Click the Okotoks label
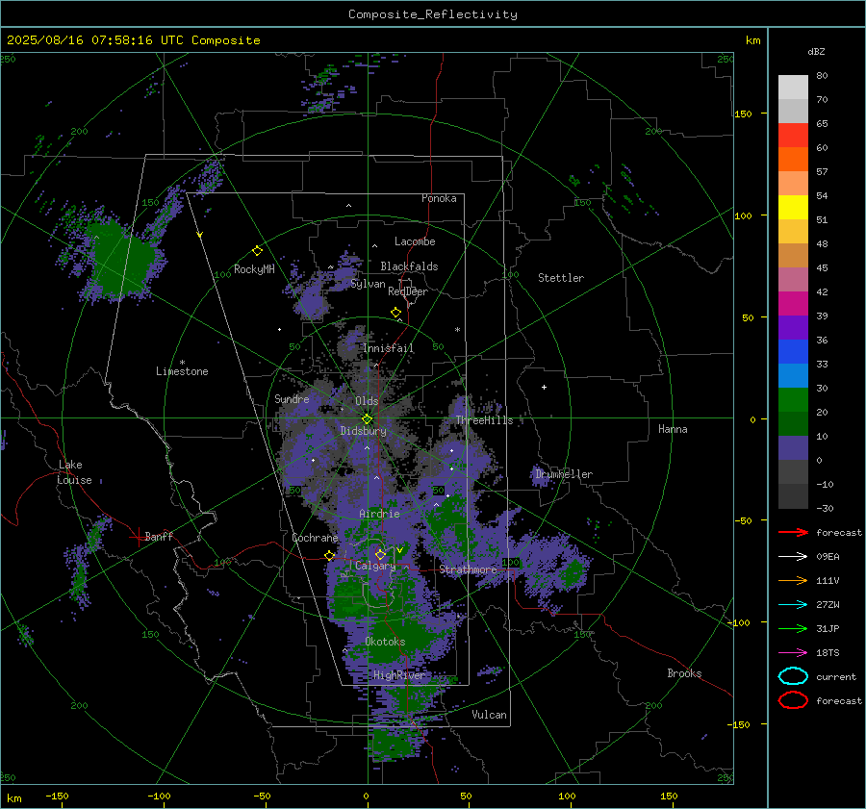 [386, 642]
